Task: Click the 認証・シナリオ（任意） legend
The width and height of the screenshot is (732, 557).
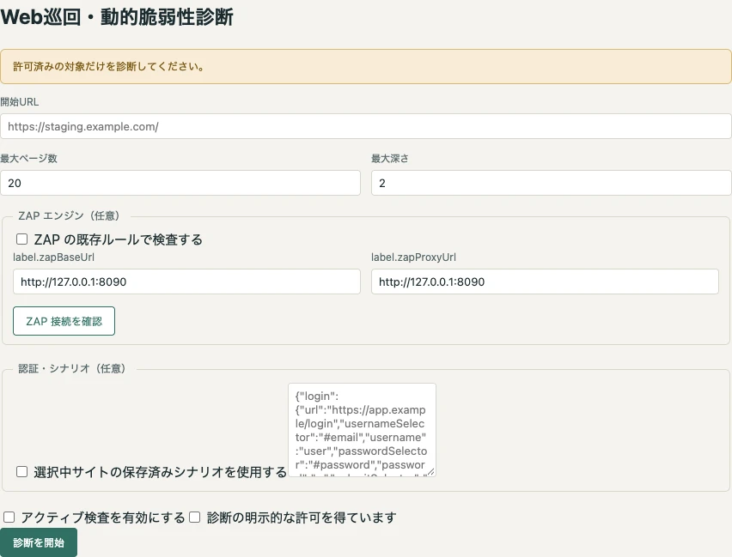Action: tap(72, 368)
